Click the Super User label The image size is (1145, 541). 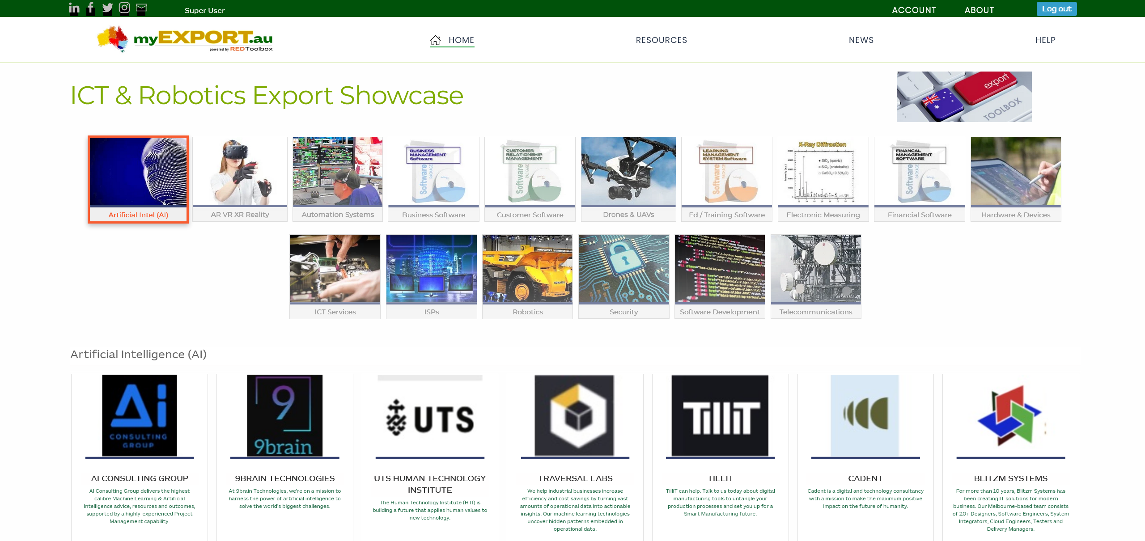204,10
